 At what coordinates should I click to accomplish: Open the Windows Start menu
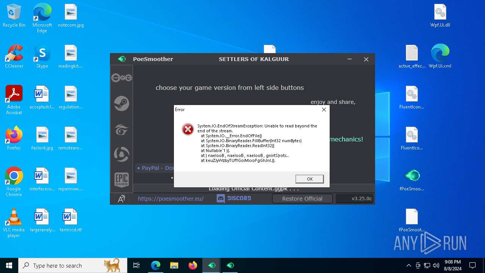coord(9,265)
